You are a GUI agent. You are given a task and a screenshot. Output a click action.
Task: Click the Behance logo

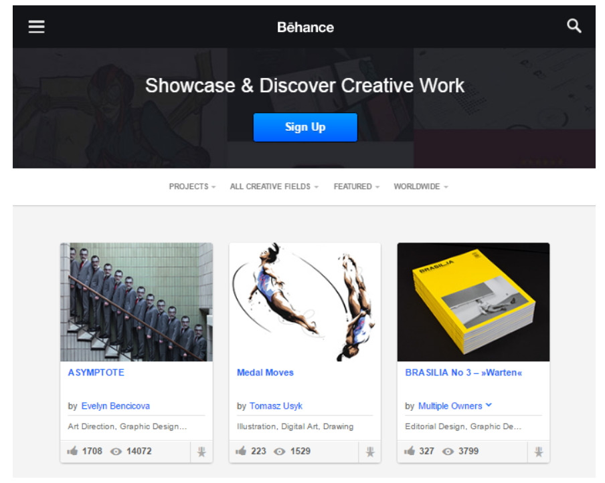[x=305, y=27]
